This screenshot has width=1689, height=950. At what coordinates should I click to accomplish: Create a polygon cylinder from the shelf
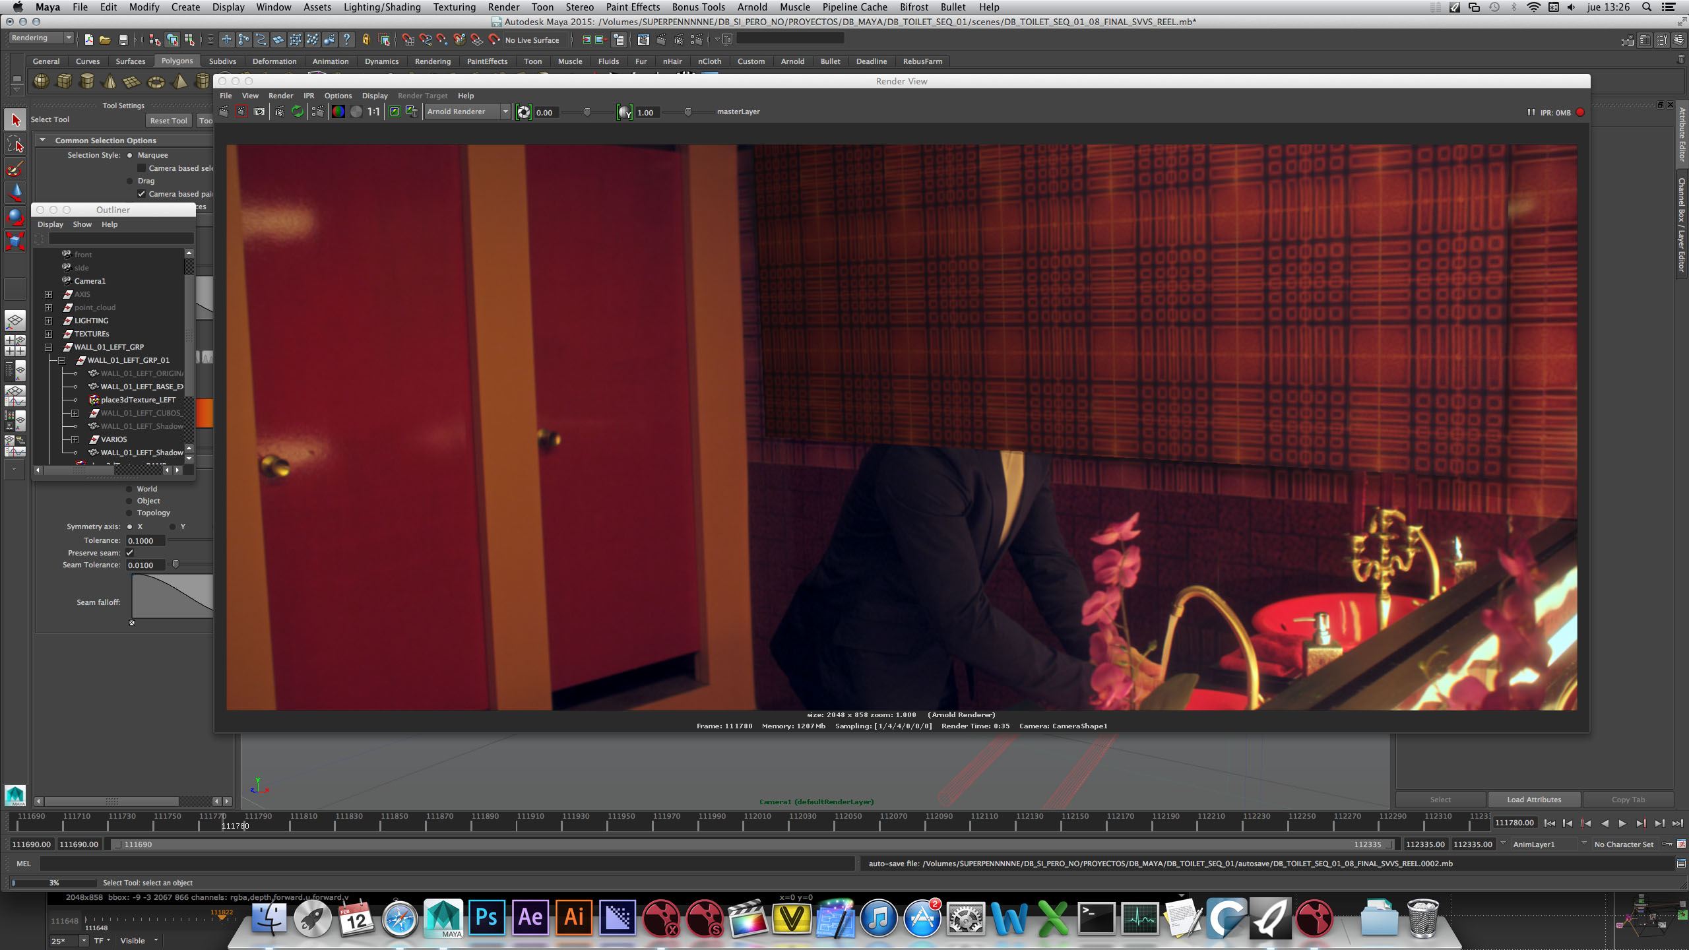pos(86,82)
